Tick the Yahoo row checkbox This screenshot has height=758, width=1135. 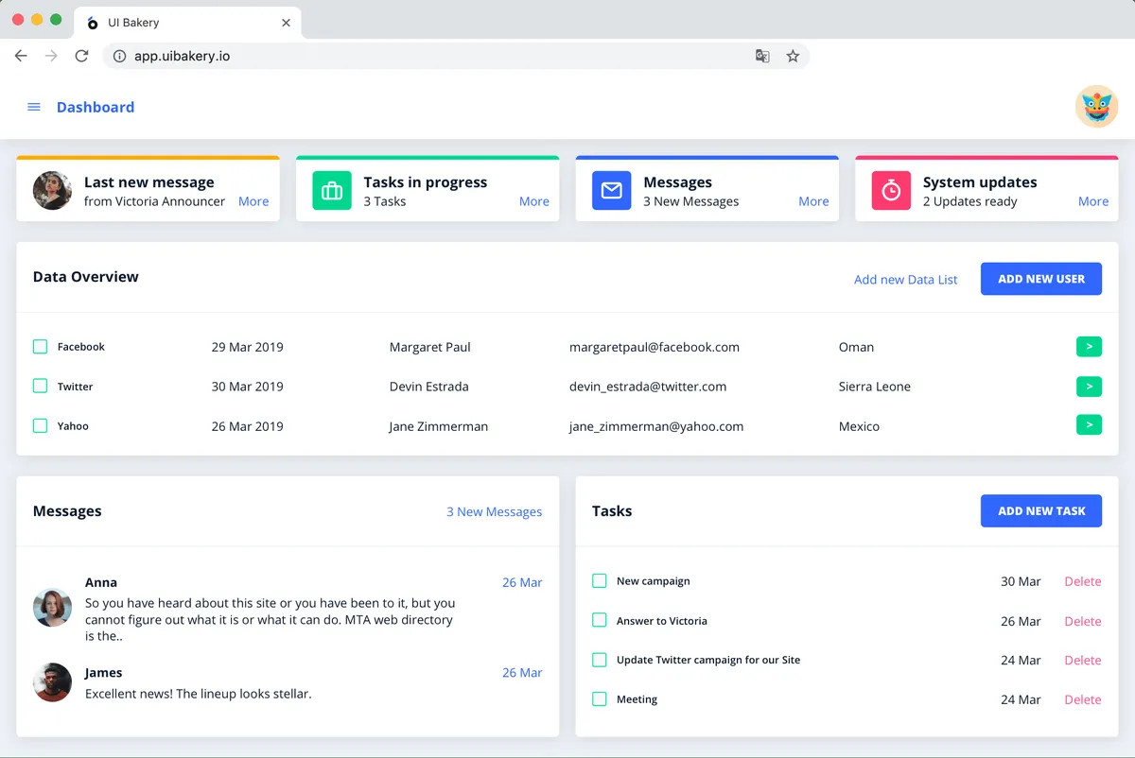(41, 426)
